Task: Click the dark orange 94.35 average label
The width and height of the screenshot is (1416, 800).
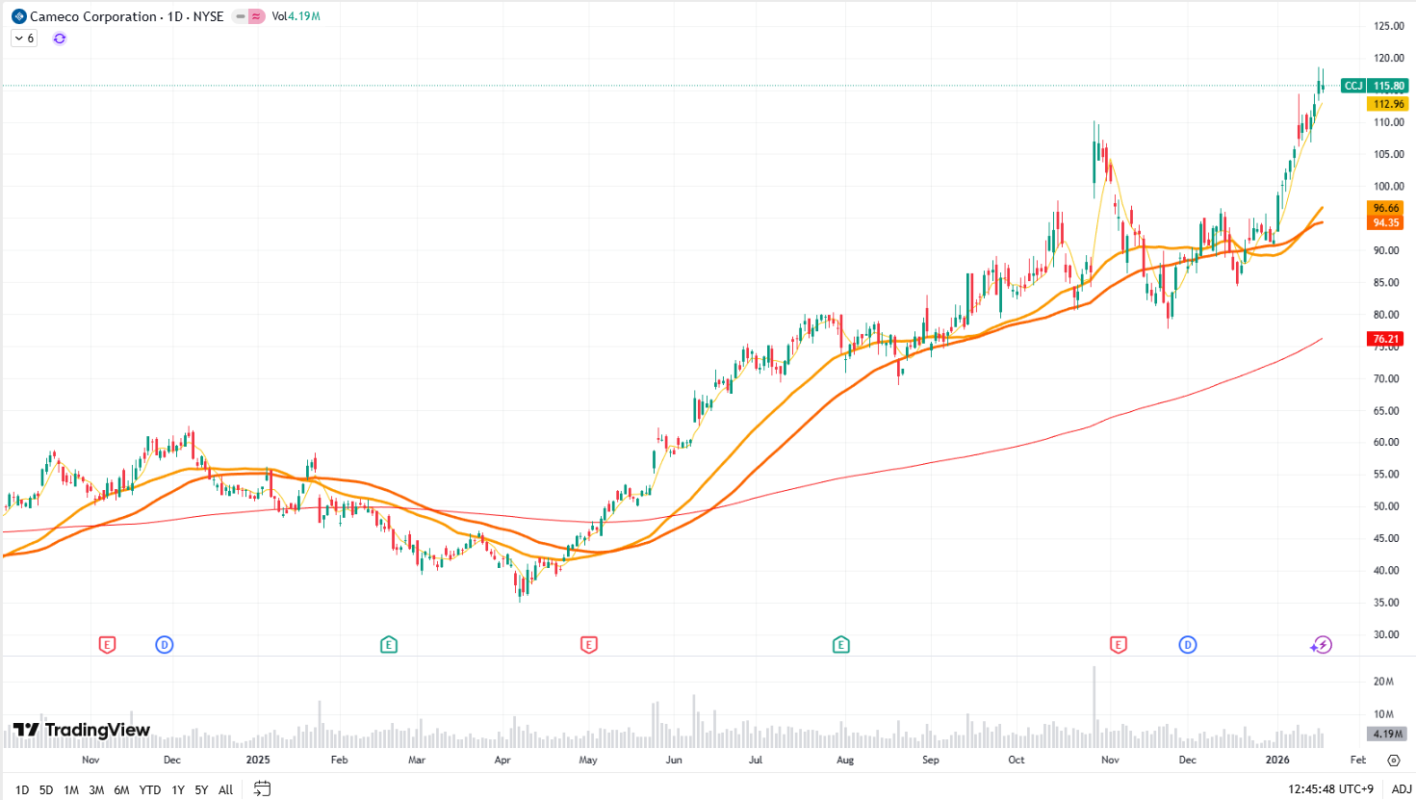Action: [x=1386, y=222]
